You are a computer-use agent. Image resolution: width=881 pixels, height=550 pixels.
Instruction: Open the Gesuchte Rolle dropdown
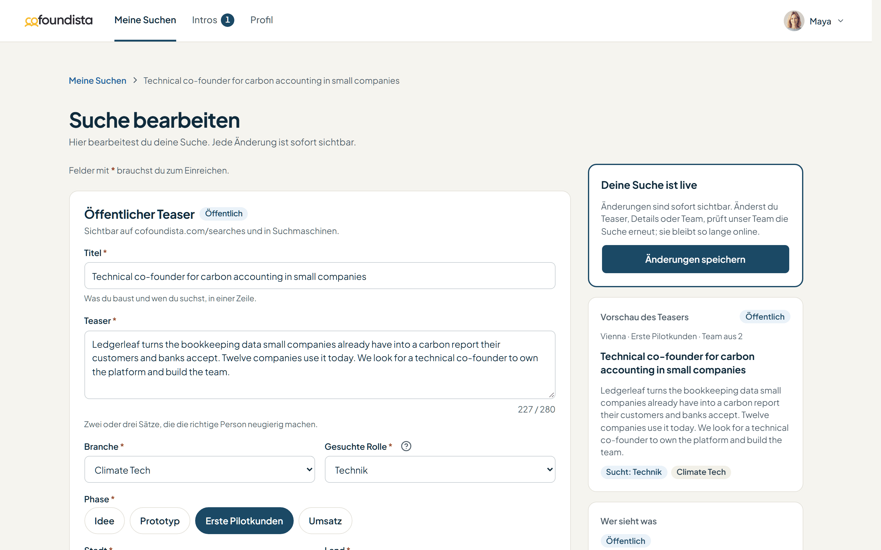click(x=440, y=470)
